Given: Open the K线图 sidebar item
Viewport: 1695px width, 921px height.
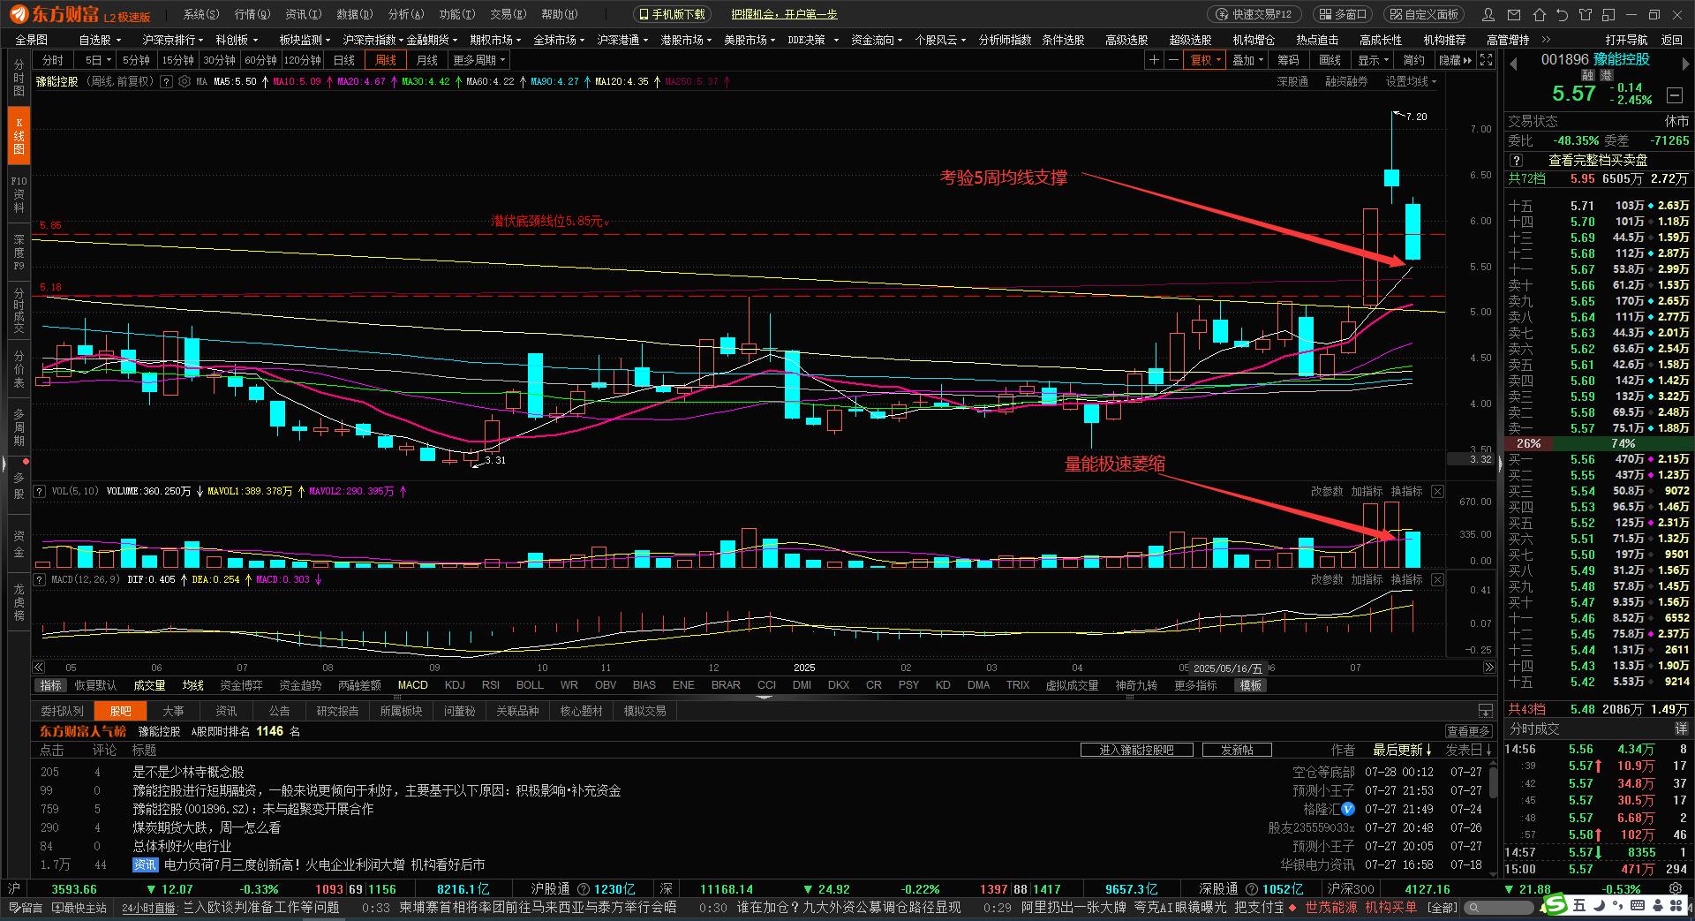Looking at the screenshot, I should [x=19, y=136].
